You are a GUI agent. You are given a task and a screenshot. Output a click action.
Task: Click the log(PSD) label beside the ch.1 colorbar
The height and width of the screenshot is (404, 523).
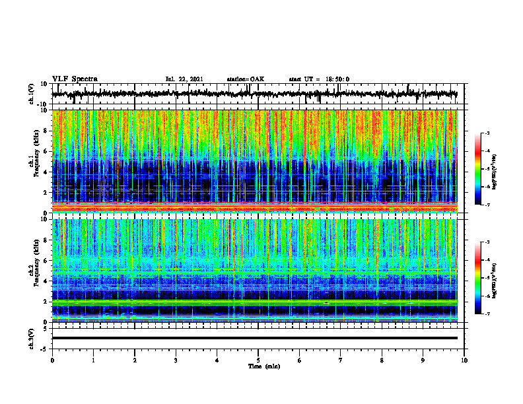[x=495, y=172]
